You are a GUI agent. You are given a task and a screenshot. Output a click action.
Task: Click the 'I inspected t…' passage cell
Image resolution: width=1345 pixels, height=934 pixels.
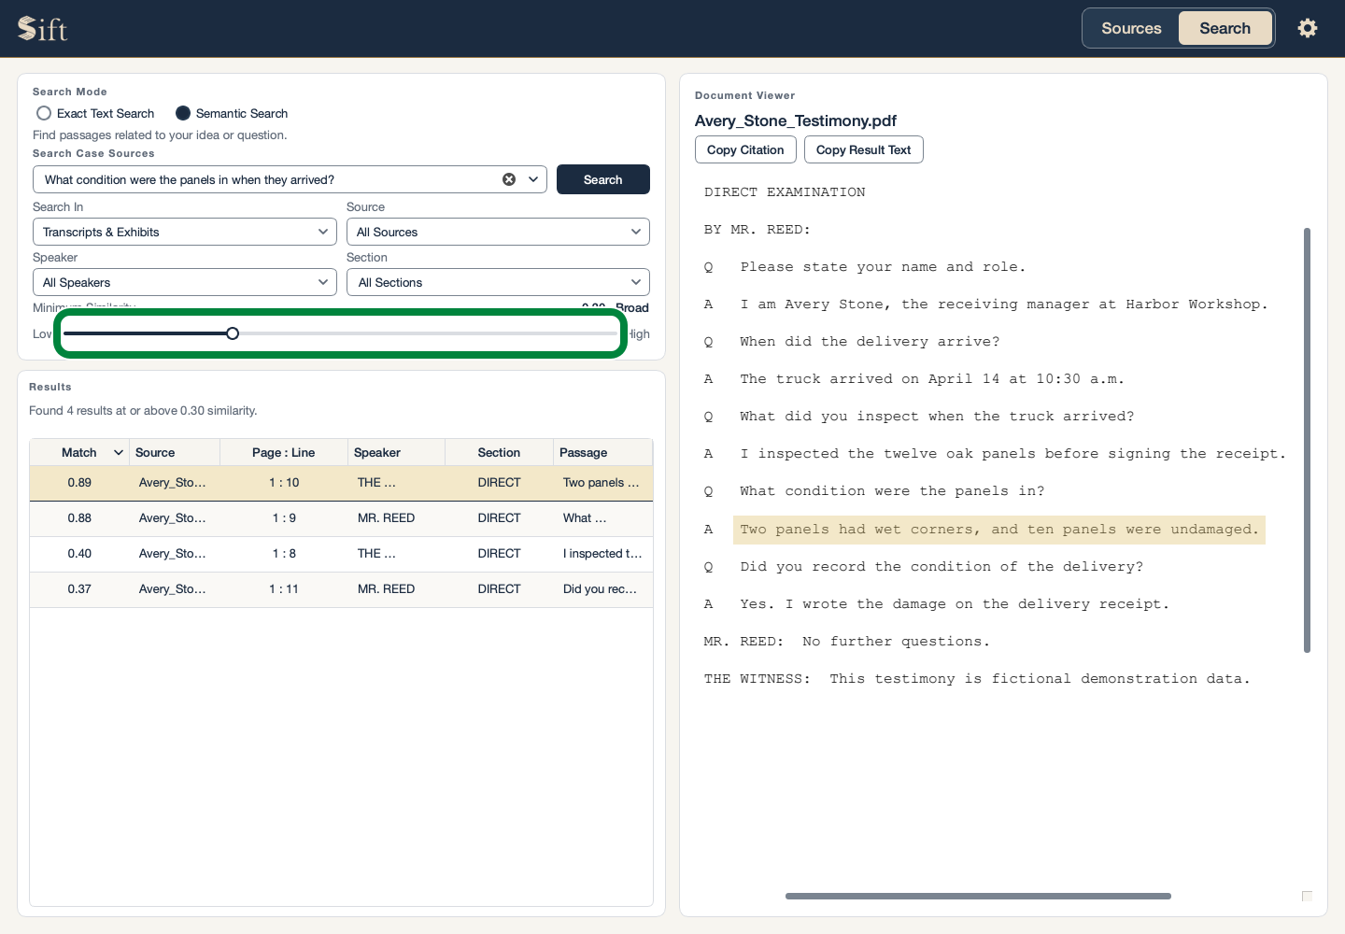click(602, 554)
